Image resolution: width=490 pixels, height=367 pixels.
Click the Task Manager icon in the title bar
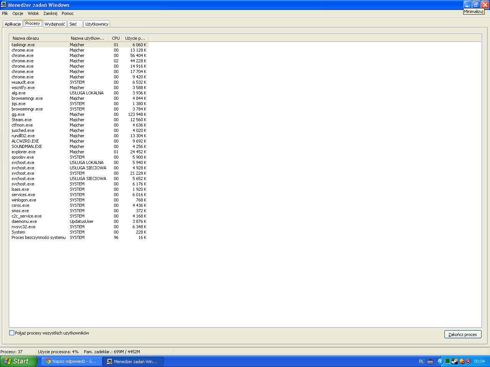[x=4, y=5]
